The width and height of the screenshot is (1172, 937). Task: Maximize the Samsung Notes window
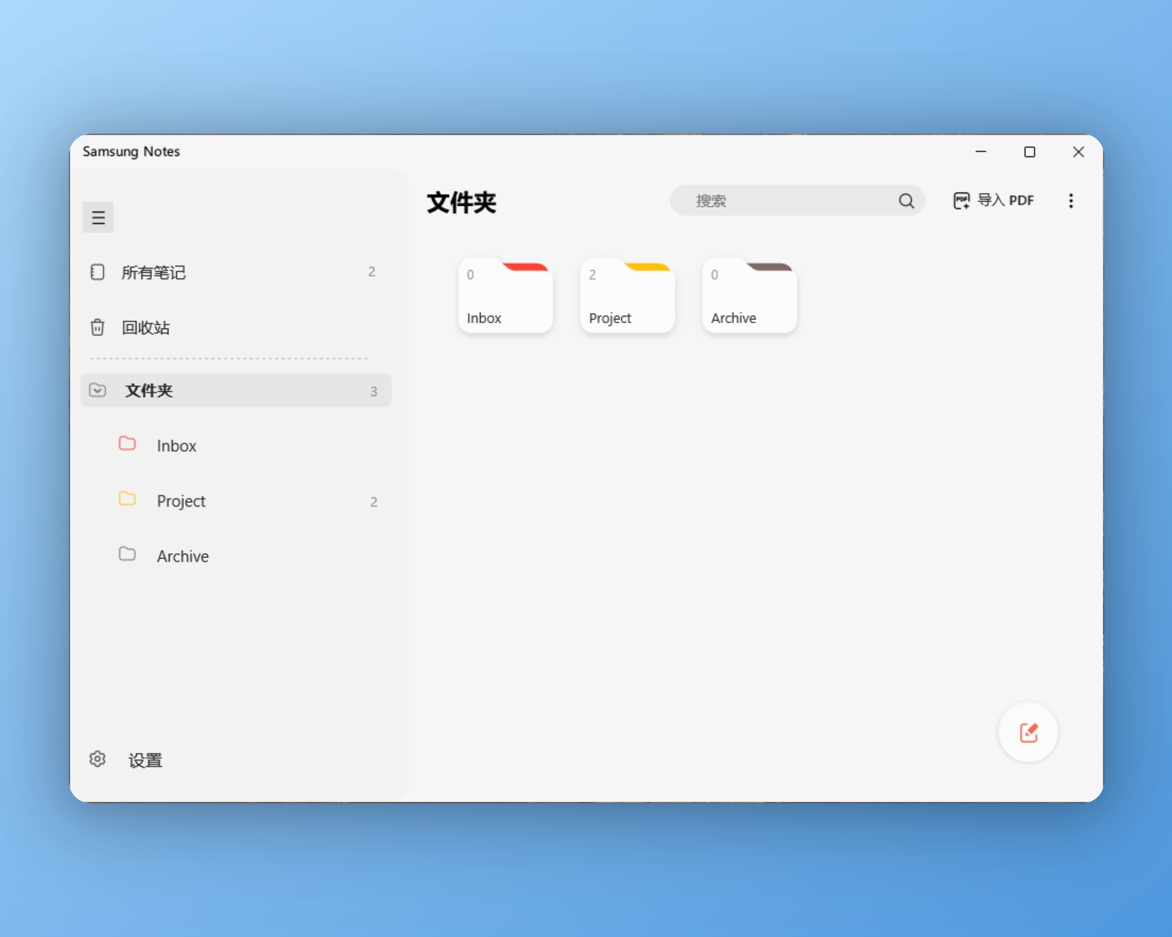click(x=1029, y=152)
